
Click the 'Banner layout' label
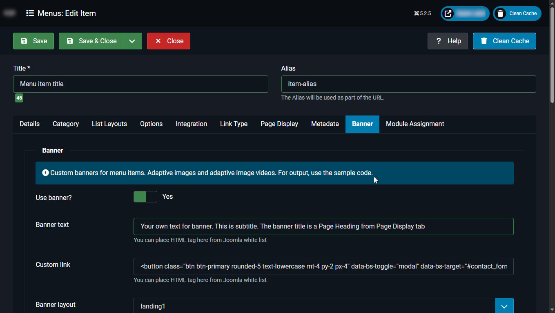coord(56,305)
